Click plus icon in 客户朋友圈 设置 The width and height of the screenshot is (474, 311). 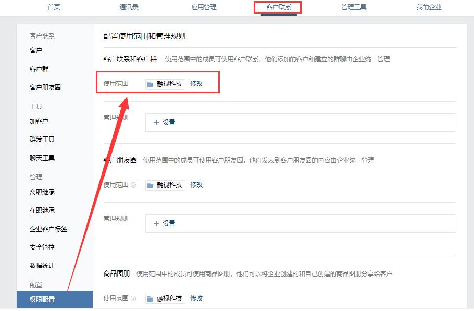156,223
